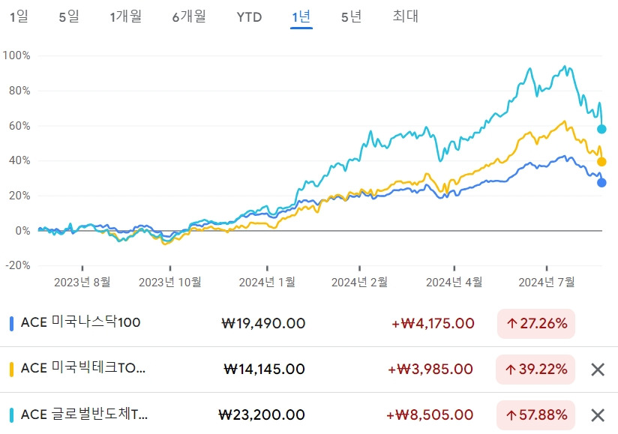618x434 pixels.
Task: Click the ↑39.22% change badge
Action: click(535, 369)
